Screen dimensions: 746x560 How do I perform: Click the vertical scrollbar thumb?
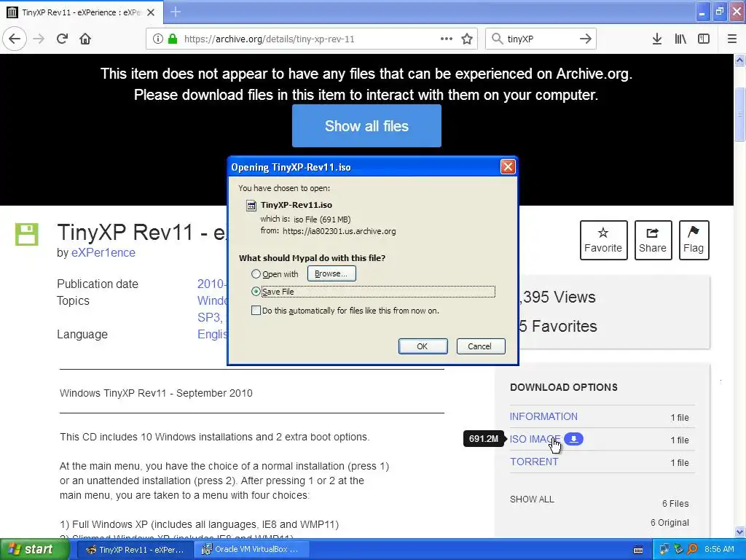pos(739,114)
